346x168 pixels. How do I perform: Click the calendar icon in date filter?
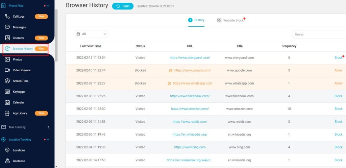tap(78, 34)
